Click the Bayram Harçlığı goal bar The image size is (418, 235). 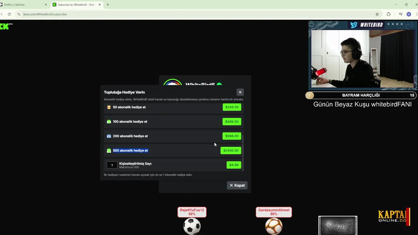tap(361, 95)
